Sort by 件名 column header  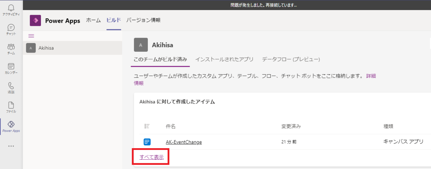click(171, 126)
